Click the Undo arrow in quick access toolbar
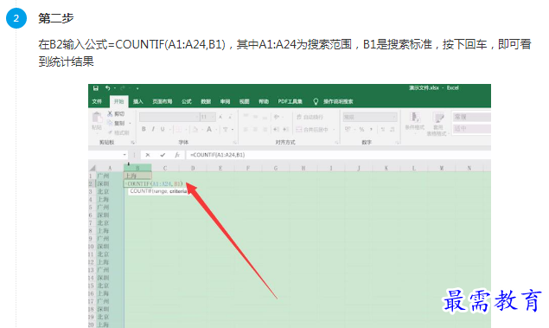The image size is (549, 328). [107, 88]
